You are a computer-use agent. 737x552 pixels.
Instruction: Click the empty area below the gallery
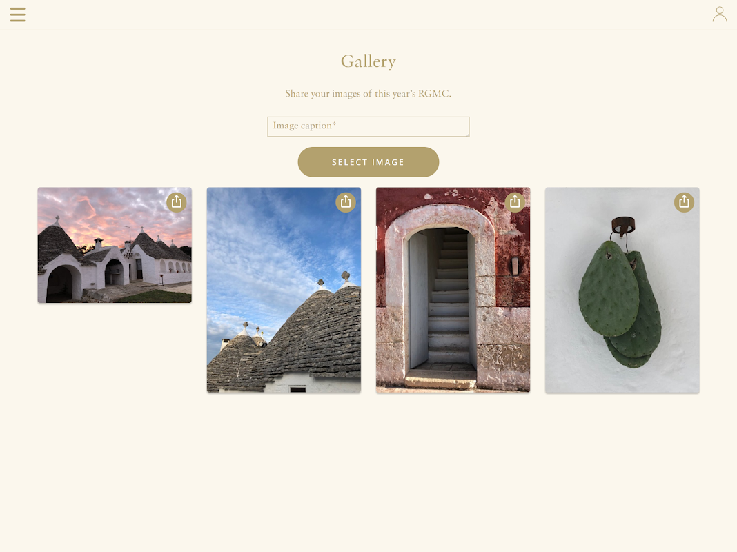tap(368, 470)
